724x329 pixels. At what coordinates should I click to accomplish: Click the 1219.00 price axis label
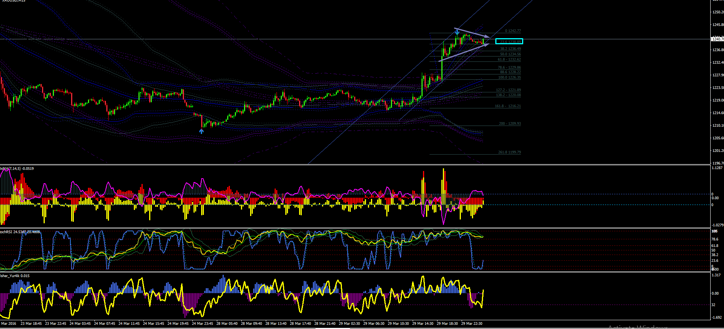point(717,100)
